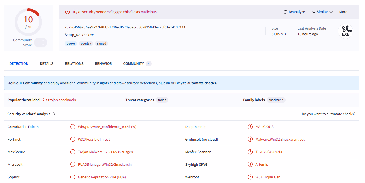Click the CrowdStrike Falcon vendor name
The width and height of the screenshot is (365, 183).
(x=23, y=127)
